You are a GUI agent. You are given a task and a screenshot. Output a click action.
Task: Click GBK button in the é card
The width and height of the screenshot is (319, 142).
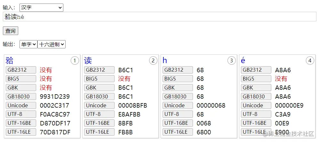256,88
